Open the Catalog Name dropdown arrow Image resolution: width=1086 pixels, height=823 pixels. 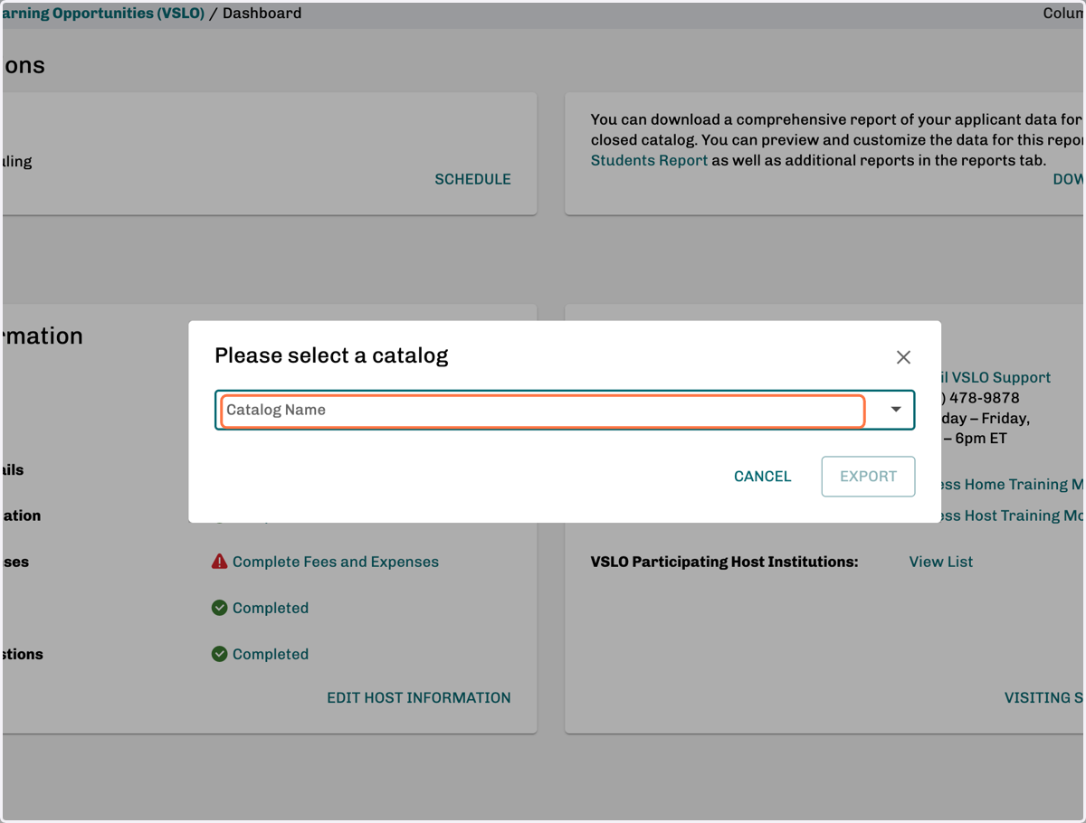point(896,410)
